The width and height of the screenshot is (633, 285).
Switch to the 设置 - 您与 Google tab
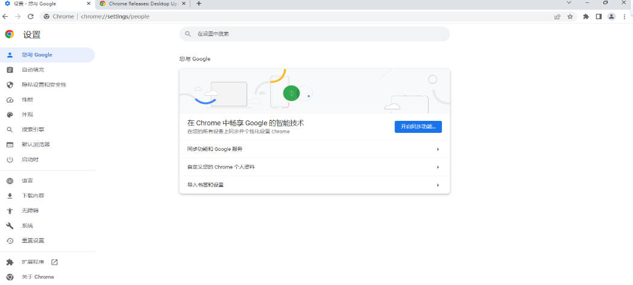(48, 4)
